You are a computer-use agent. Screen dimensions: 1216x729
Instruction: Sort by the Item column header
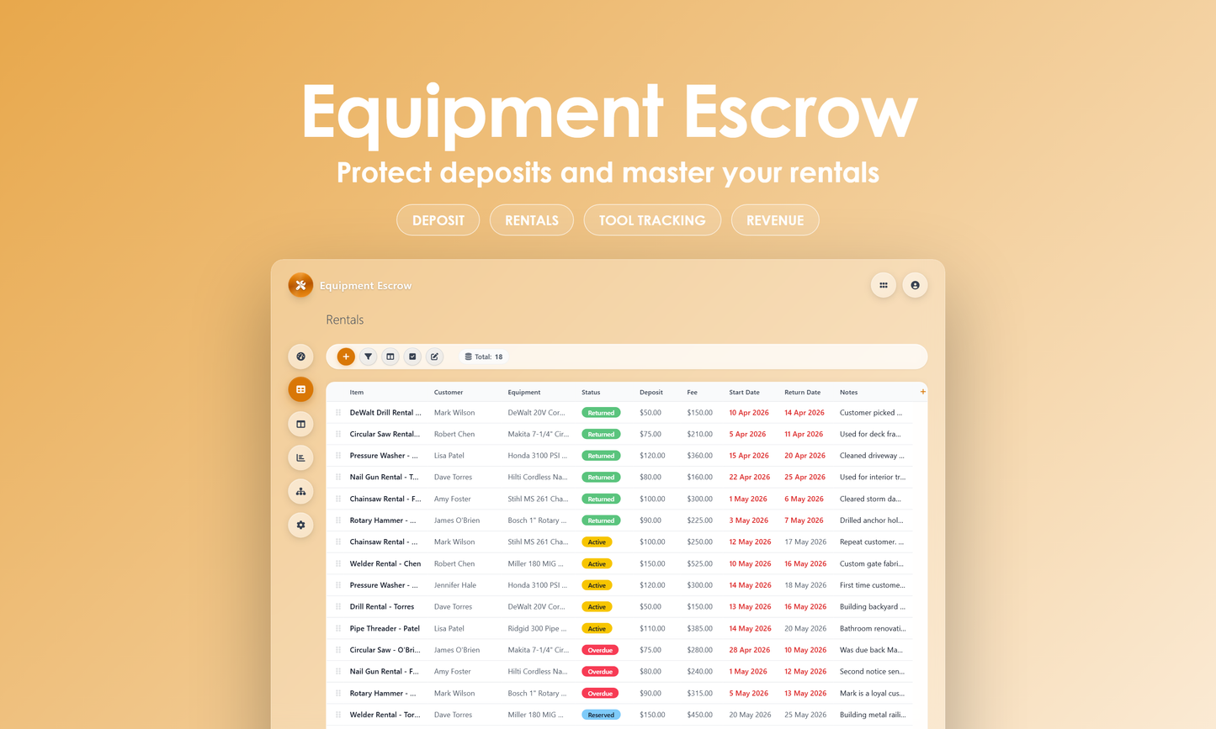[x=357, y=392]
